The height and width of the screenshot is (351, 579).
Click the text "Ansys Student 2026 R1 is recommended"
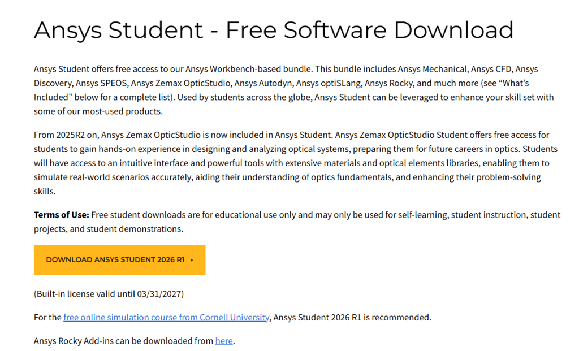pos(351,317)
